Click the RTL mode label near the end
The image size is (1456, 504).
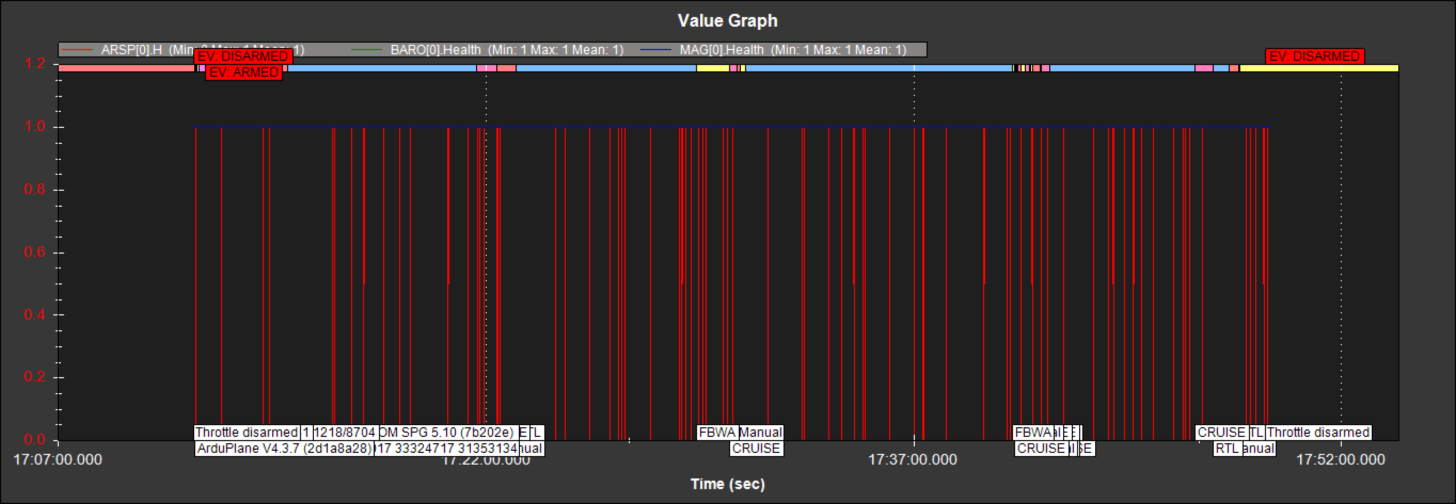pyautogui.click(x=1226, y=449)
